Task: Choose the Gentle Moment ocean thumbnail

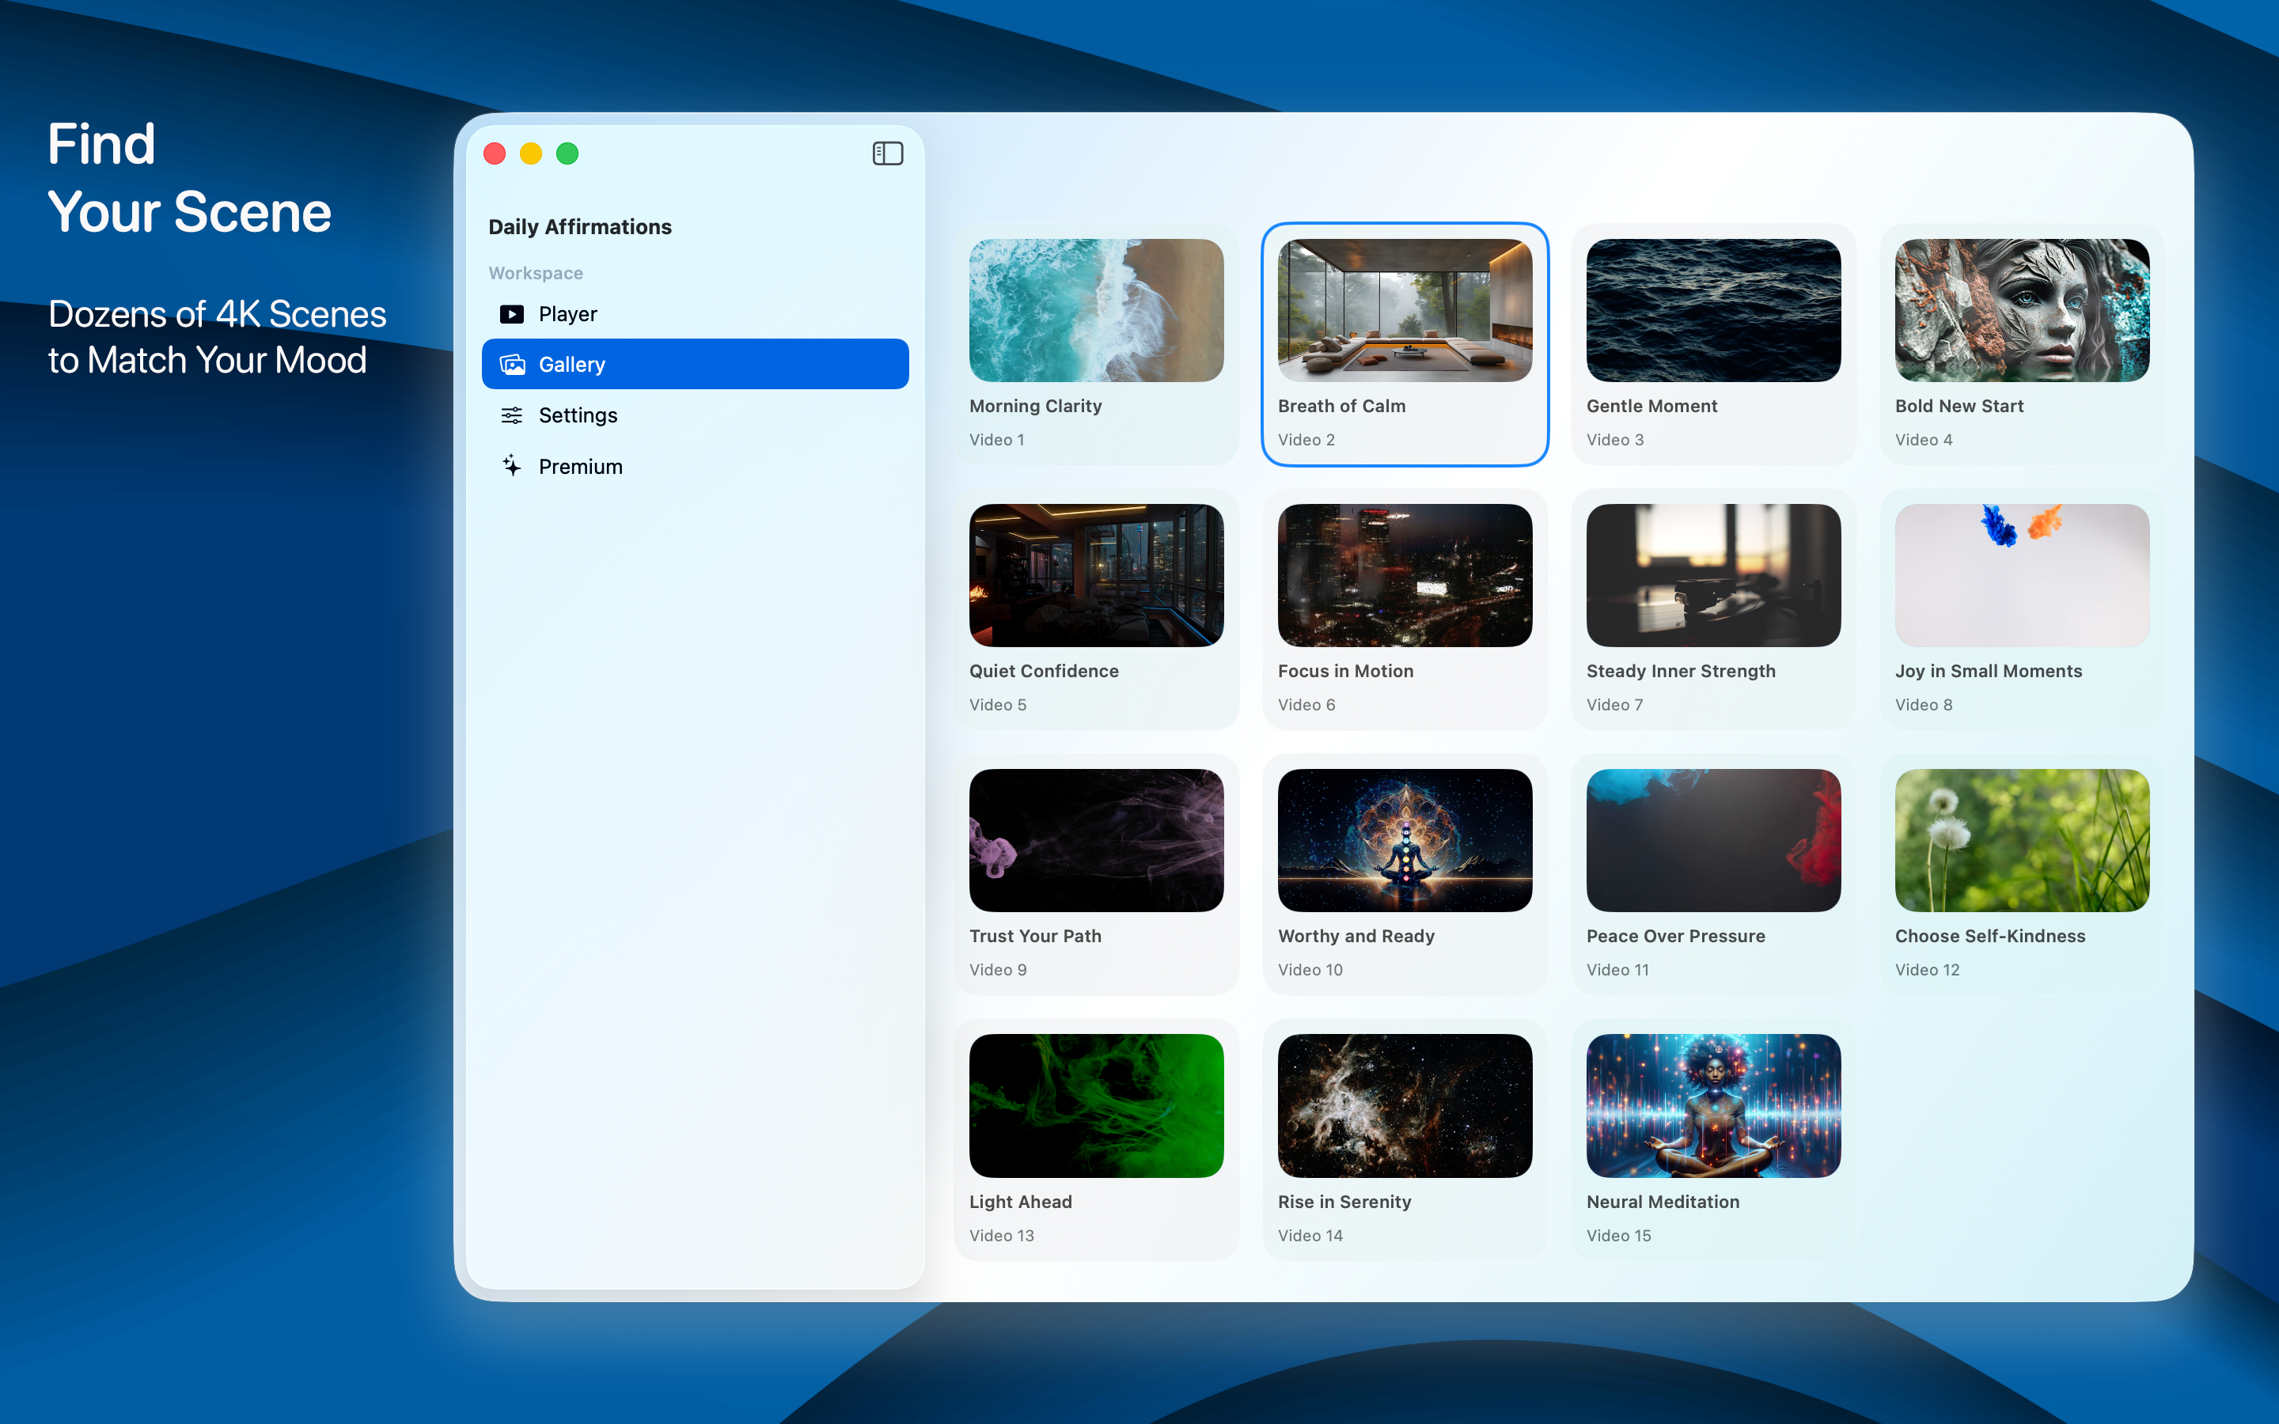Action: point(1713,310)
